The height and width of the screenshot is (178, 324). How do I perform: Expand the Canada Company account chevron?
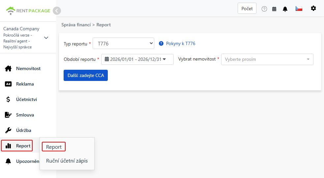point(46,38)
